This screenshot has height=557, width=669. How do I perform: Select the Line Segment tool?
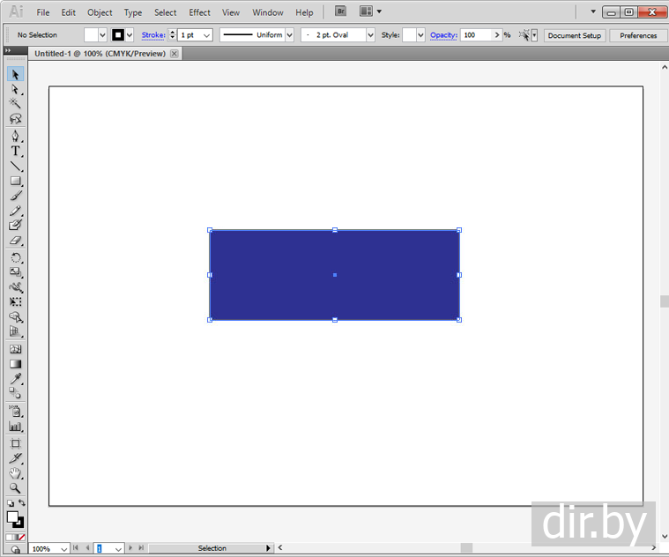[x=15, y=166]
